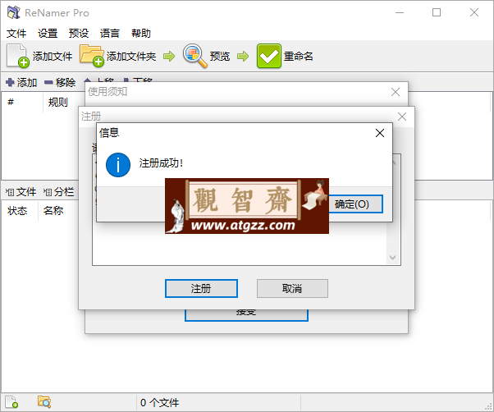Click the # column header in rules

tap(11, 102)
